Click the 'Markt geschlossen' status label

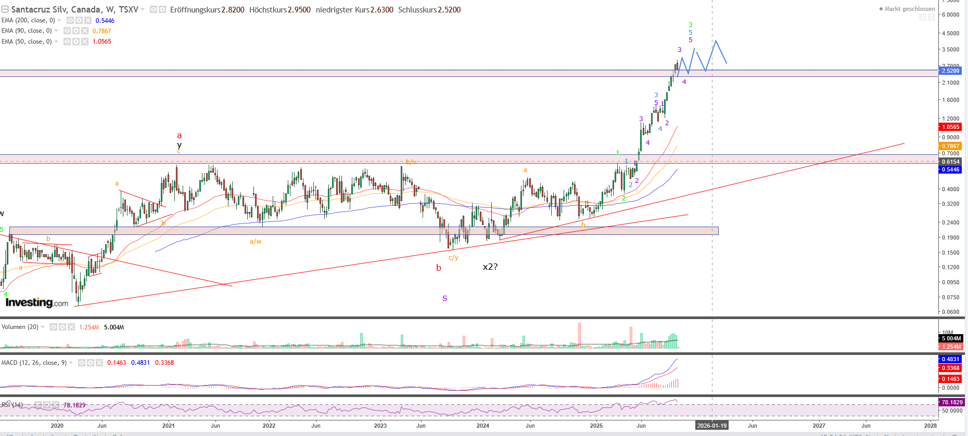pyautogui.click(x=909, y=9)
